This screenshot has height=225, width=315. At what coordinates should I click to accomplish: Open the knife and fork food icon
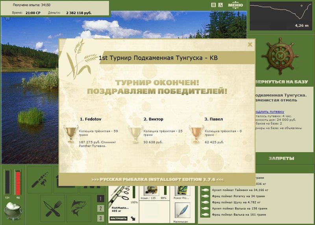52,208
